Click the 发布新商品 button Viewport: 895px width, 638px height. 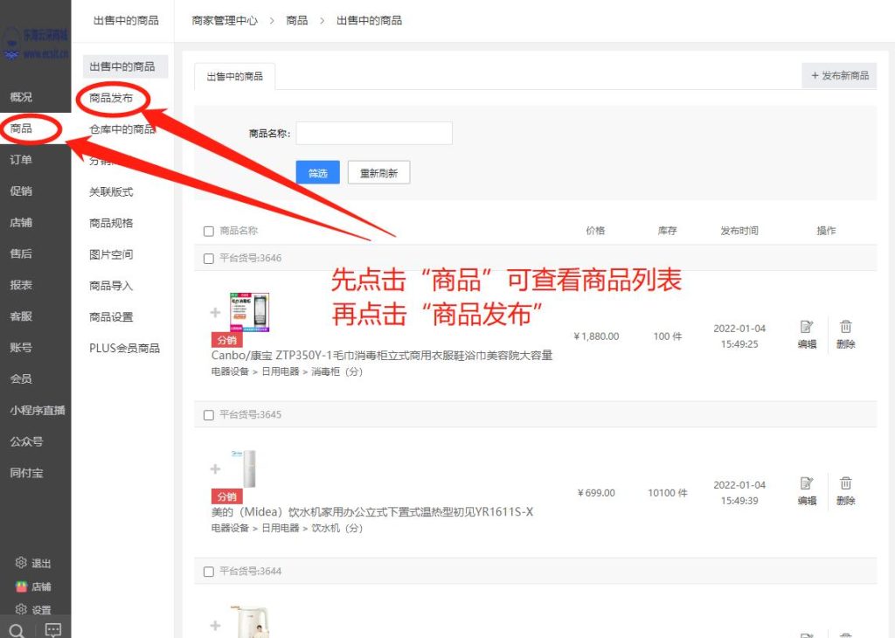838,76
